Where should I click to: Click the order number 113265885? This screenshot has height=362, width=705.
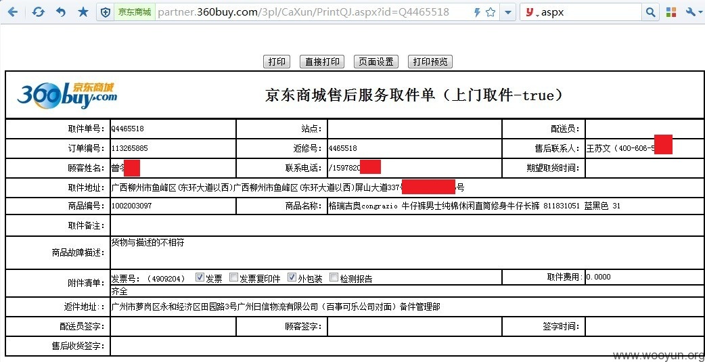(129, 148)
